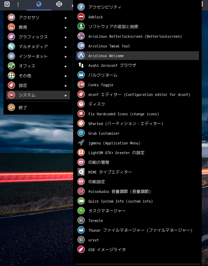Click the オフィス chart icon

click(11, 66)
